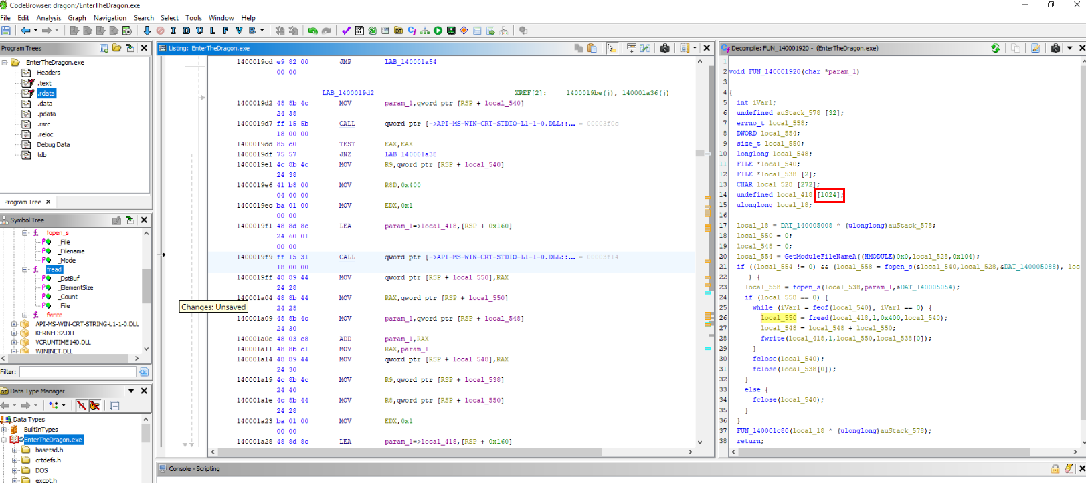Collapse the fread node in Symbol Tree
This screenshot has width=1086, height=483.
[x=25, y=269]
